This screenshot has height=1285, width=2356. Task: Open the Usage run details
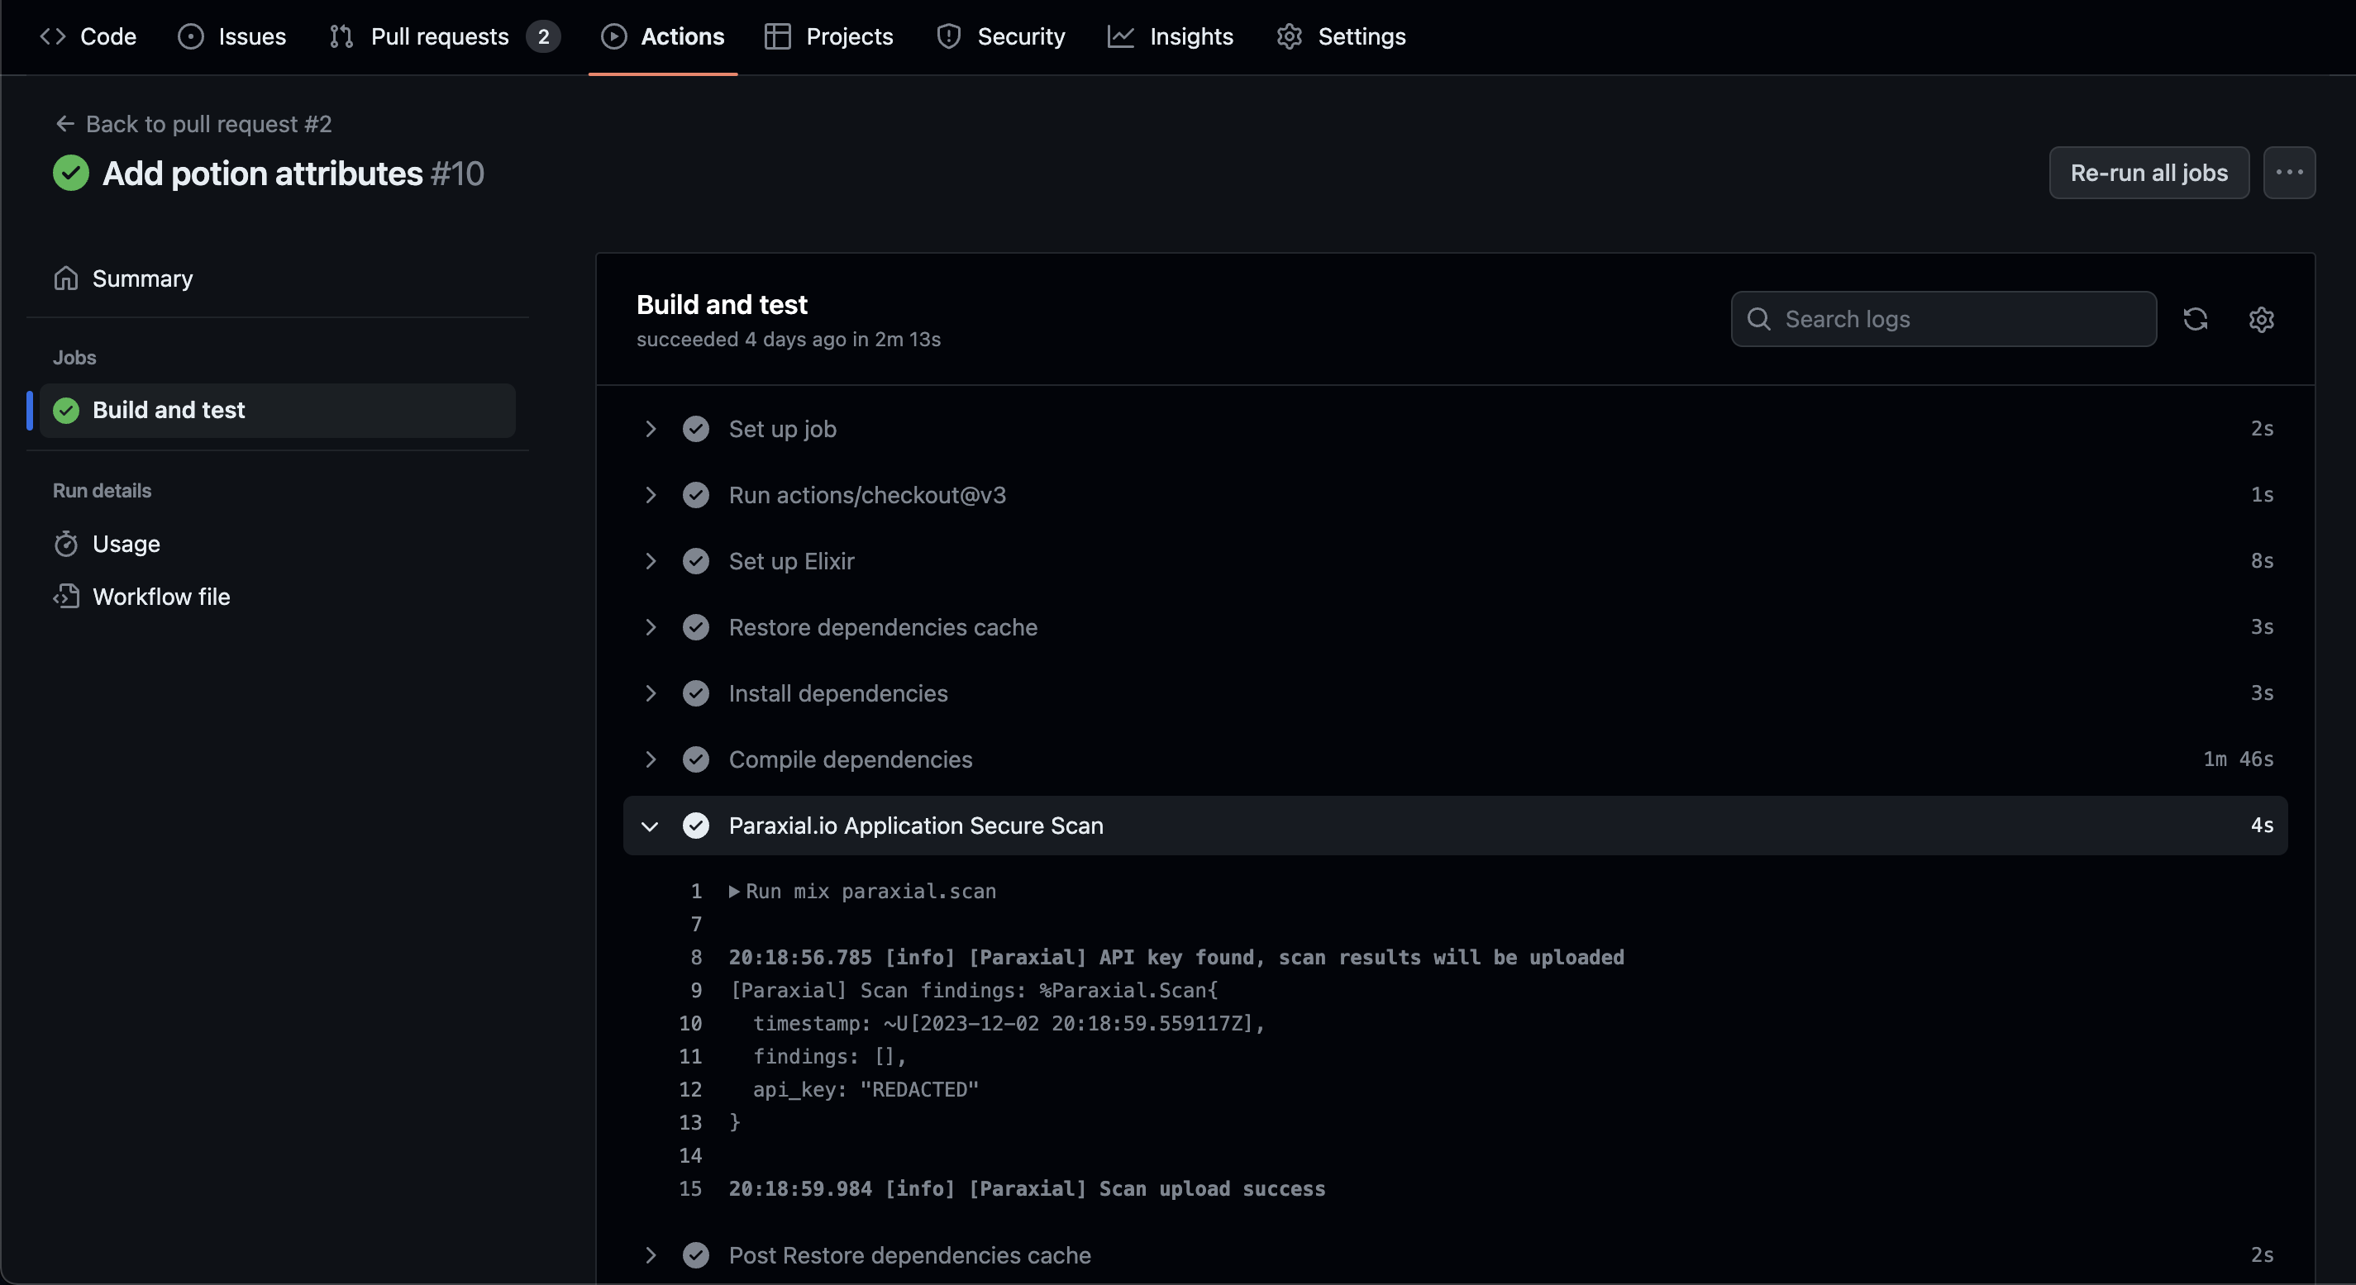[278, 544]
